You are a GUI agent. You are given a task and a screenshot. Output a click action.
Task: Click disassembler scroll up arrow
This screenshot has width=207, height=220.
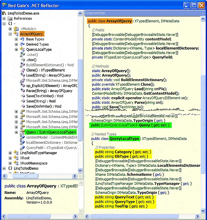[203, 19]
